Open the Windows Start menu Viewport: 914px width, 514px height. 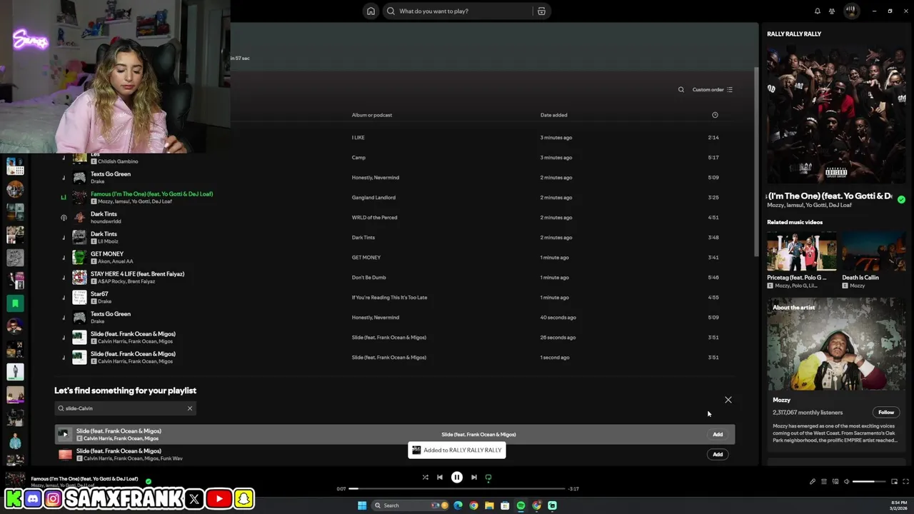click(x=362, y=505)
